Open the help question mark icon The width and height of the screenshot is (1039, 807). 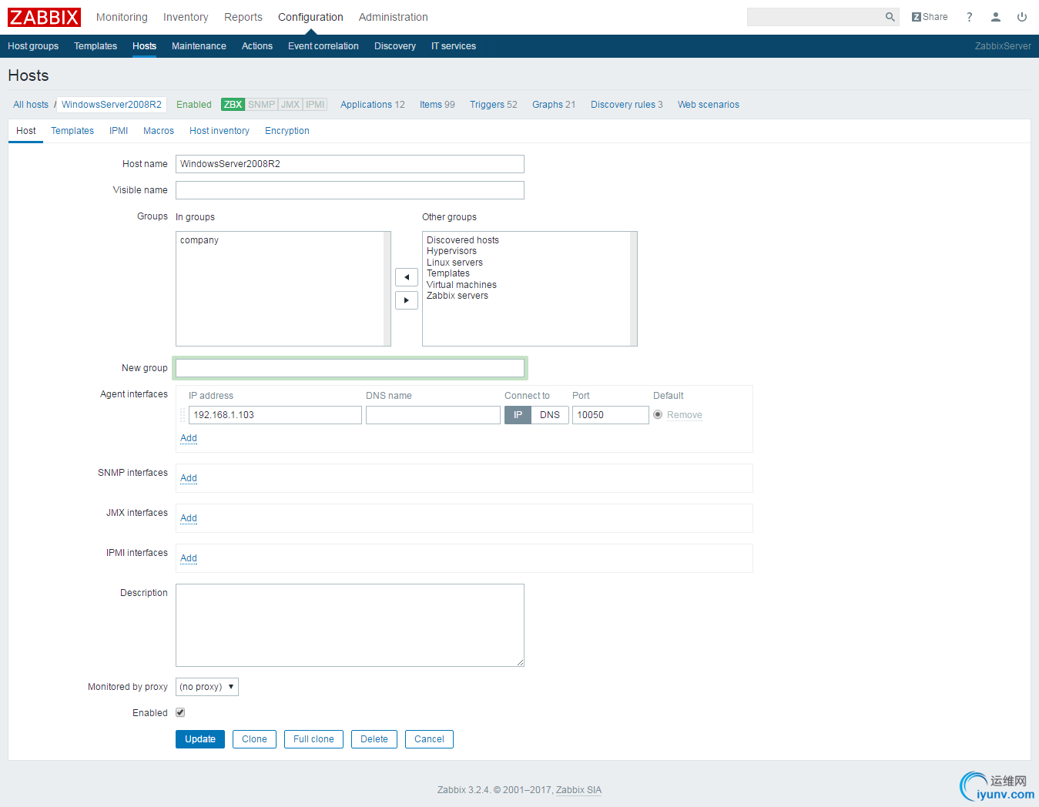pos(970,17)
